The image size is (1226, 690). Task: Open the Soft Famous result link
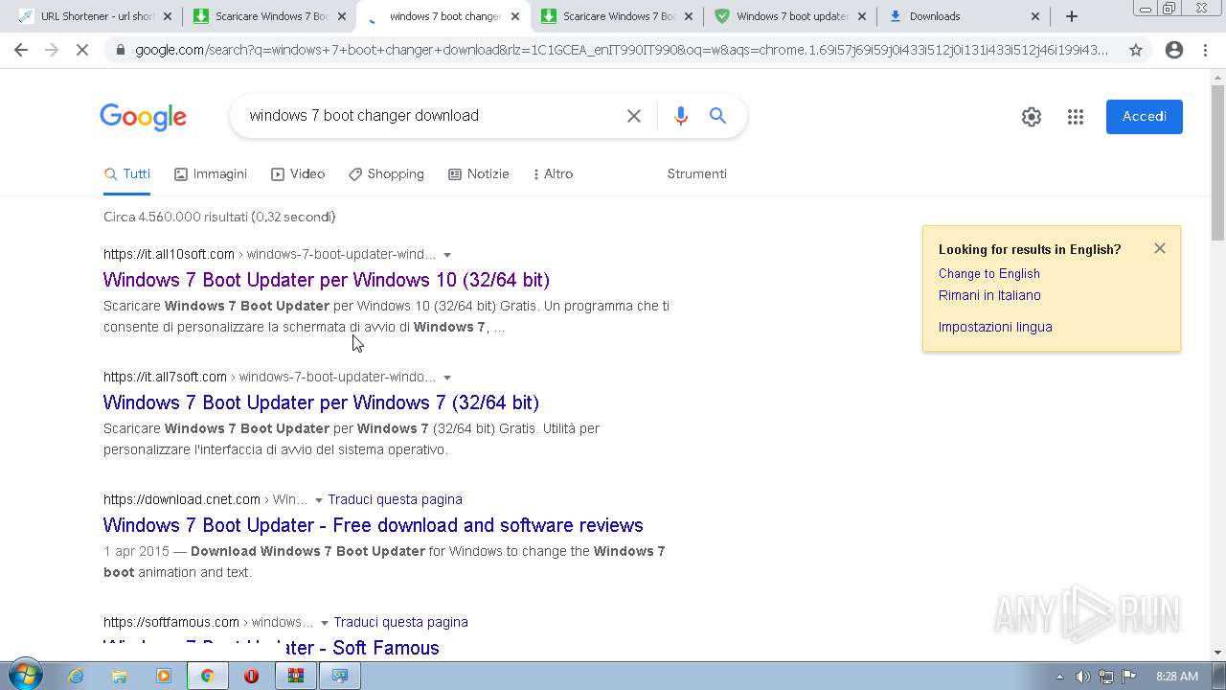(271, 648)
